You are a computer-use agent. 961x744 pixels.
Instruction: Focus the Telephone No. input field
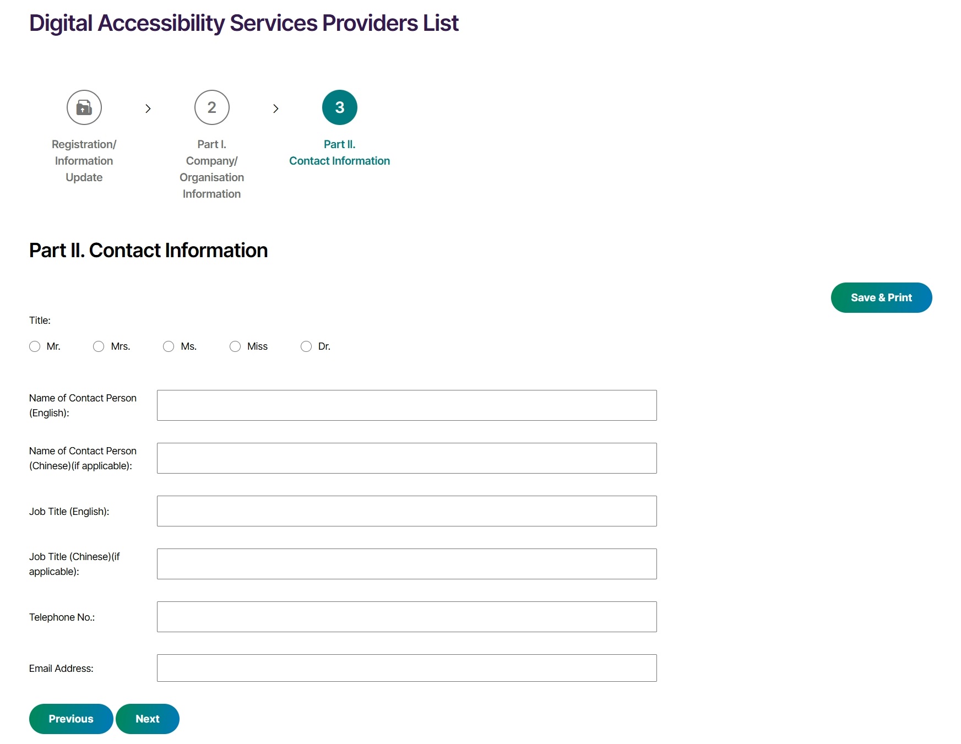406,617
